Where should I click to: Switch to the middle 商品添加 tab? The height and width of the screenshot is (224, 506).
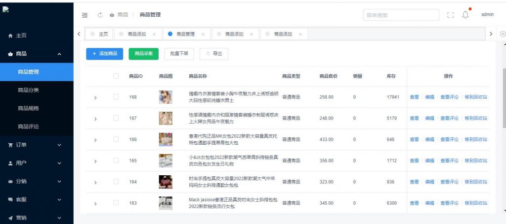coord(235,34)
